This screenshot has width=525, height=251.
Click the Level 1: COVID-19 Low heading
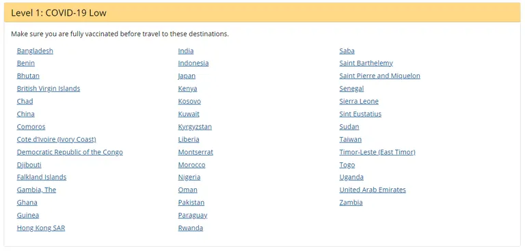59,13
